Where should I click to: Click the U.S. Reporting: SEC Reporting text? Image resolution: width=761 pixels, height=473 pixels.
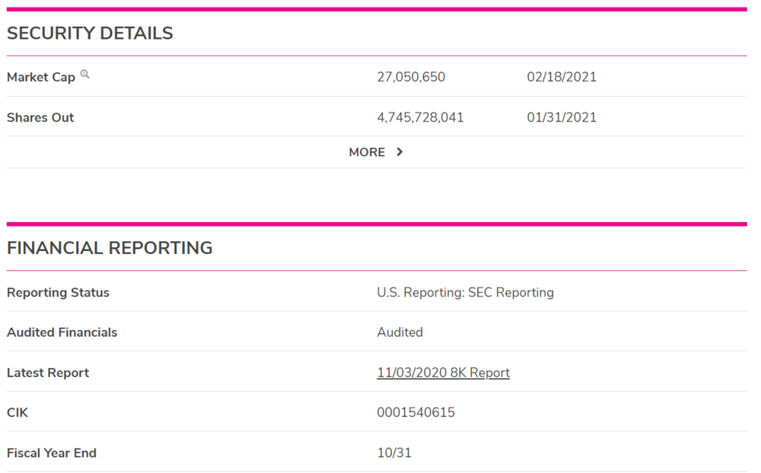465,293
